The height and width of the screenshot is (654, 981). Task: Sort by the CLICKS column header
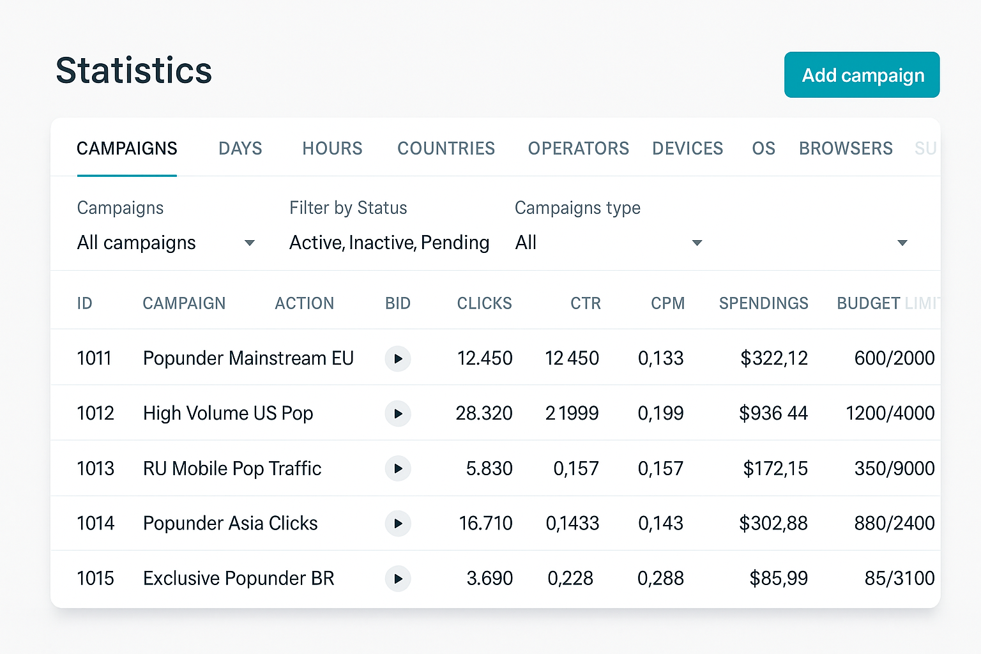(x=484, y=303)
